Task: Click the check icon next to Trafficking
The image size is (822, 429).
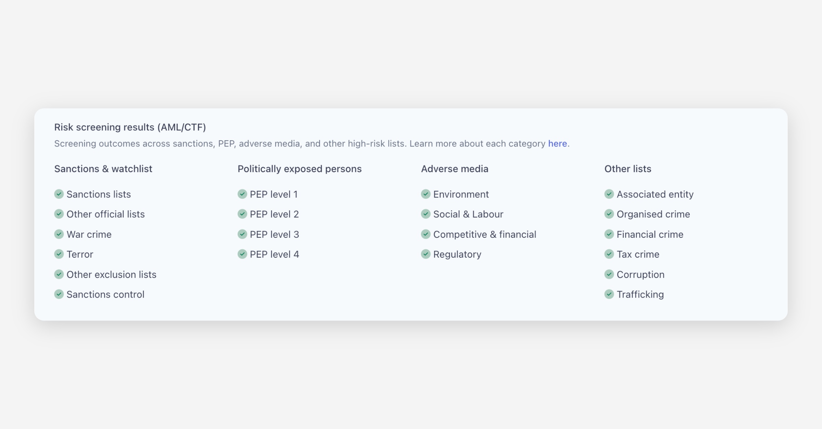Action: (609, 294)
